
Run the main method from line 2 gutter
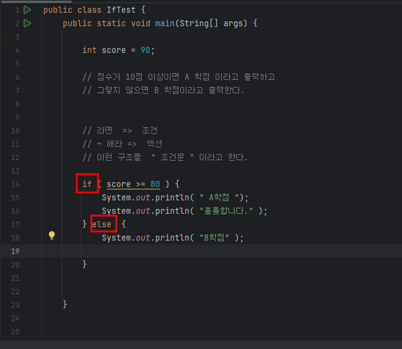27,23
